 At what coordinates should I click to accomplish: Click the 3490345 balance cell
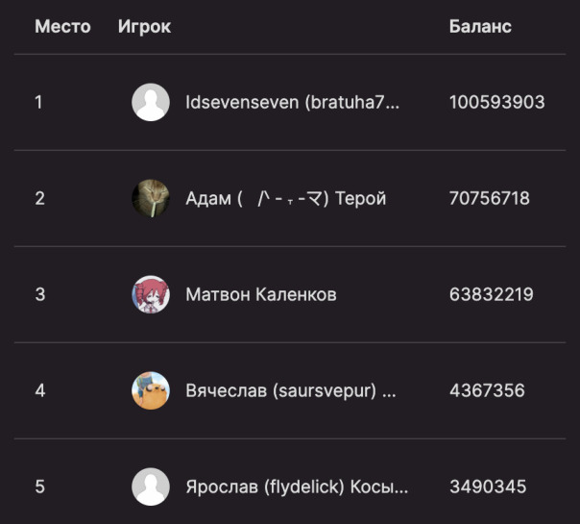(x=487, y=487)
